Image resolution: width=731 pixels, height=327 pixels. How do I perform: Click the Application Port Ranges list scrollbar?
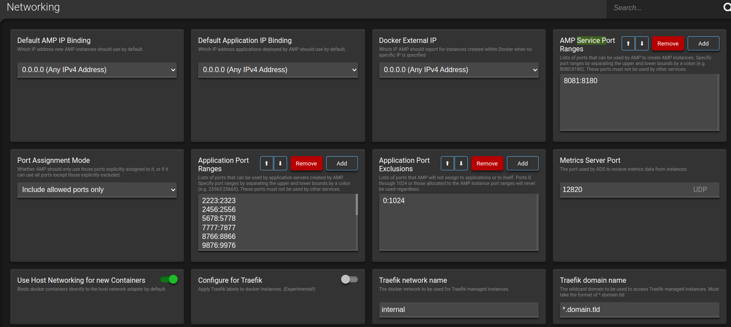pyautogui.click(x=356, y=205)
